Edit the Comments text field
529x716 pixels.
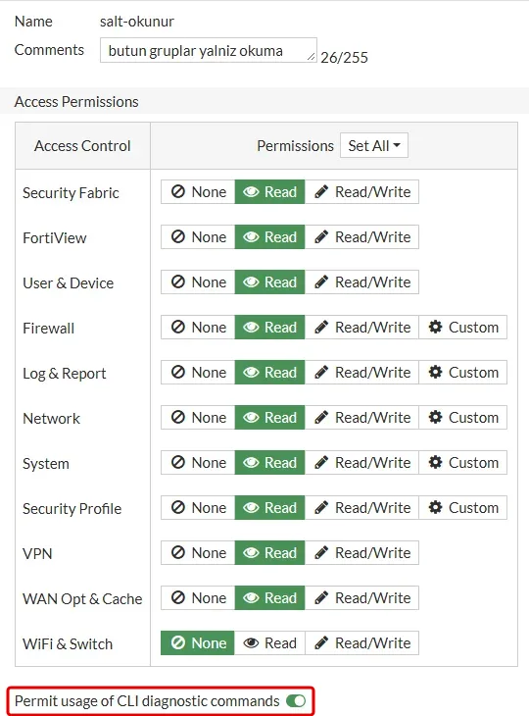209,50
